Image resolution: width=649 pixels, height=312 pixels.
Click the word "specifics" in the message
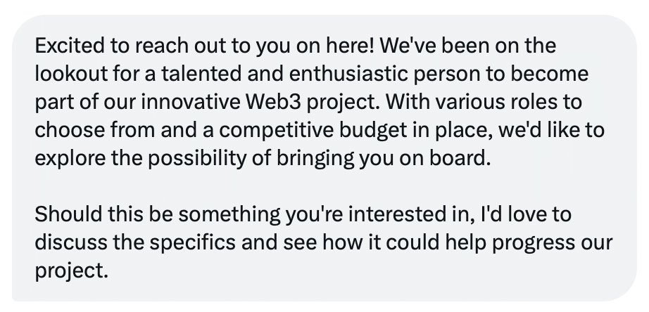193,243
